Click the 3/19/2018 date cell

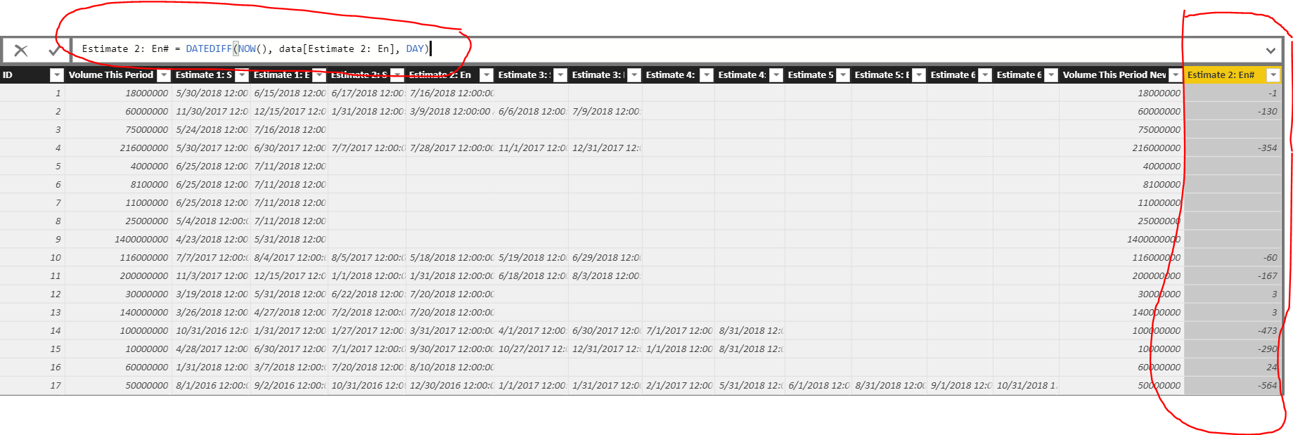(x=211, y=294)
